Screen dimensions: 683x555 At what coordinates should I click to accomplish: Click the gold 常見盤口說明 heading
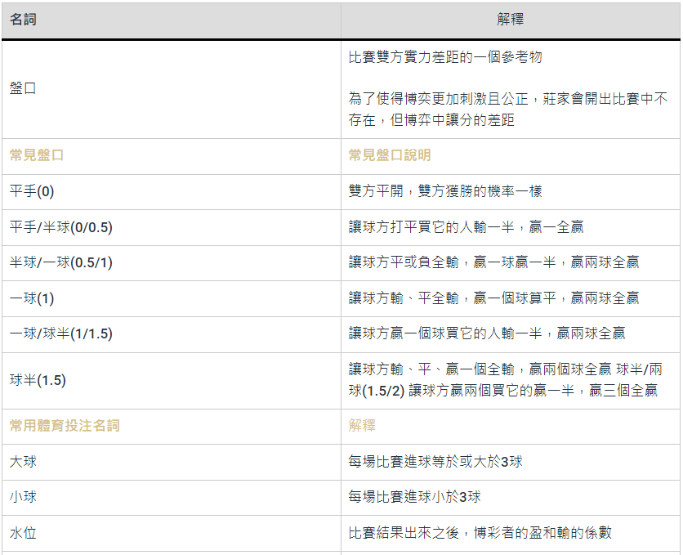pos(390,155)
